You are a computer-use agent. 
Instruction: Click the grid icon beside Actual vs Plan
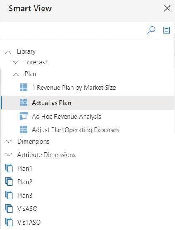tap(24, 103)
